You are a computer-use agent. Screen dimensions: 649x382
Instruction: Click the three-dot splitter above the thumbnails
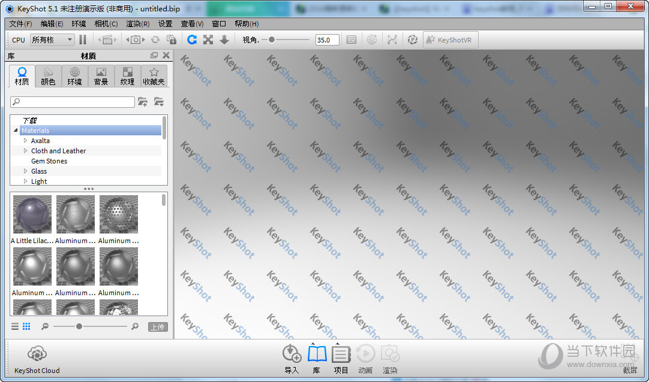pos(89,189)
